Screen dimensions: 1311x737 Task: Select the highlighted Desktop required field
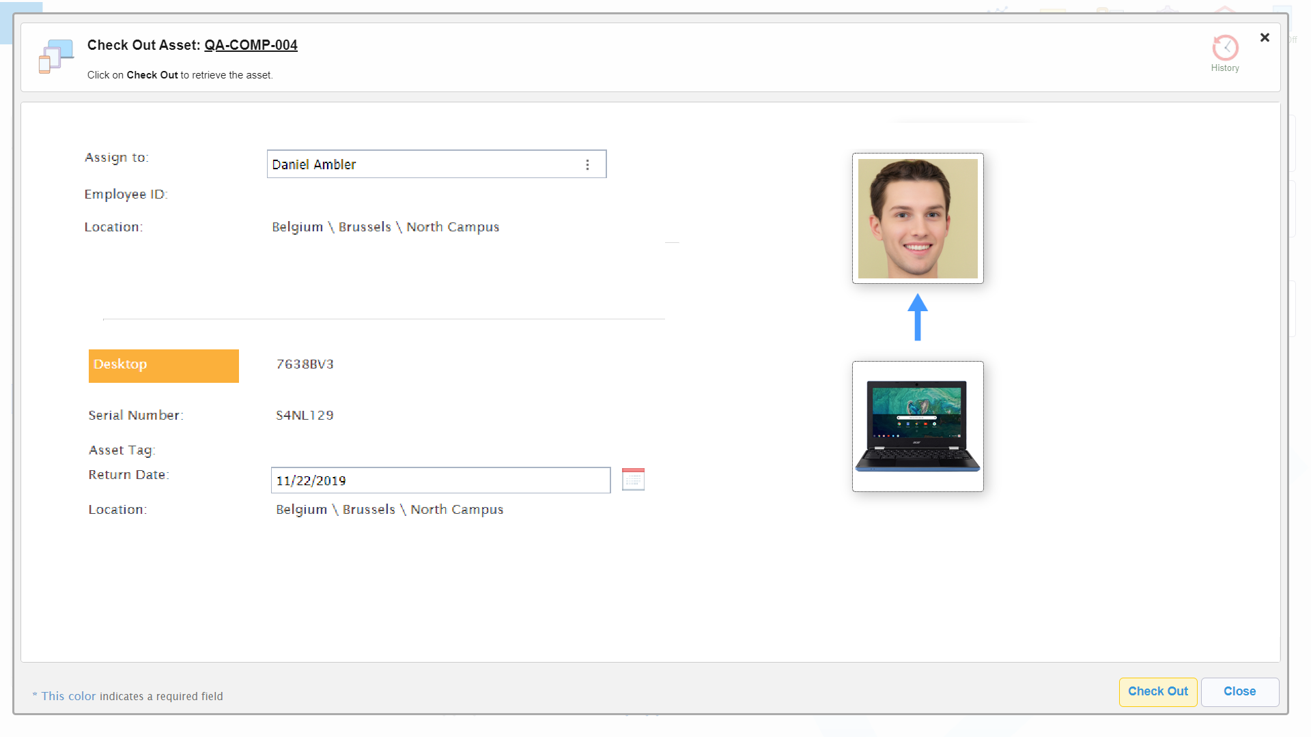pos(163,365)
